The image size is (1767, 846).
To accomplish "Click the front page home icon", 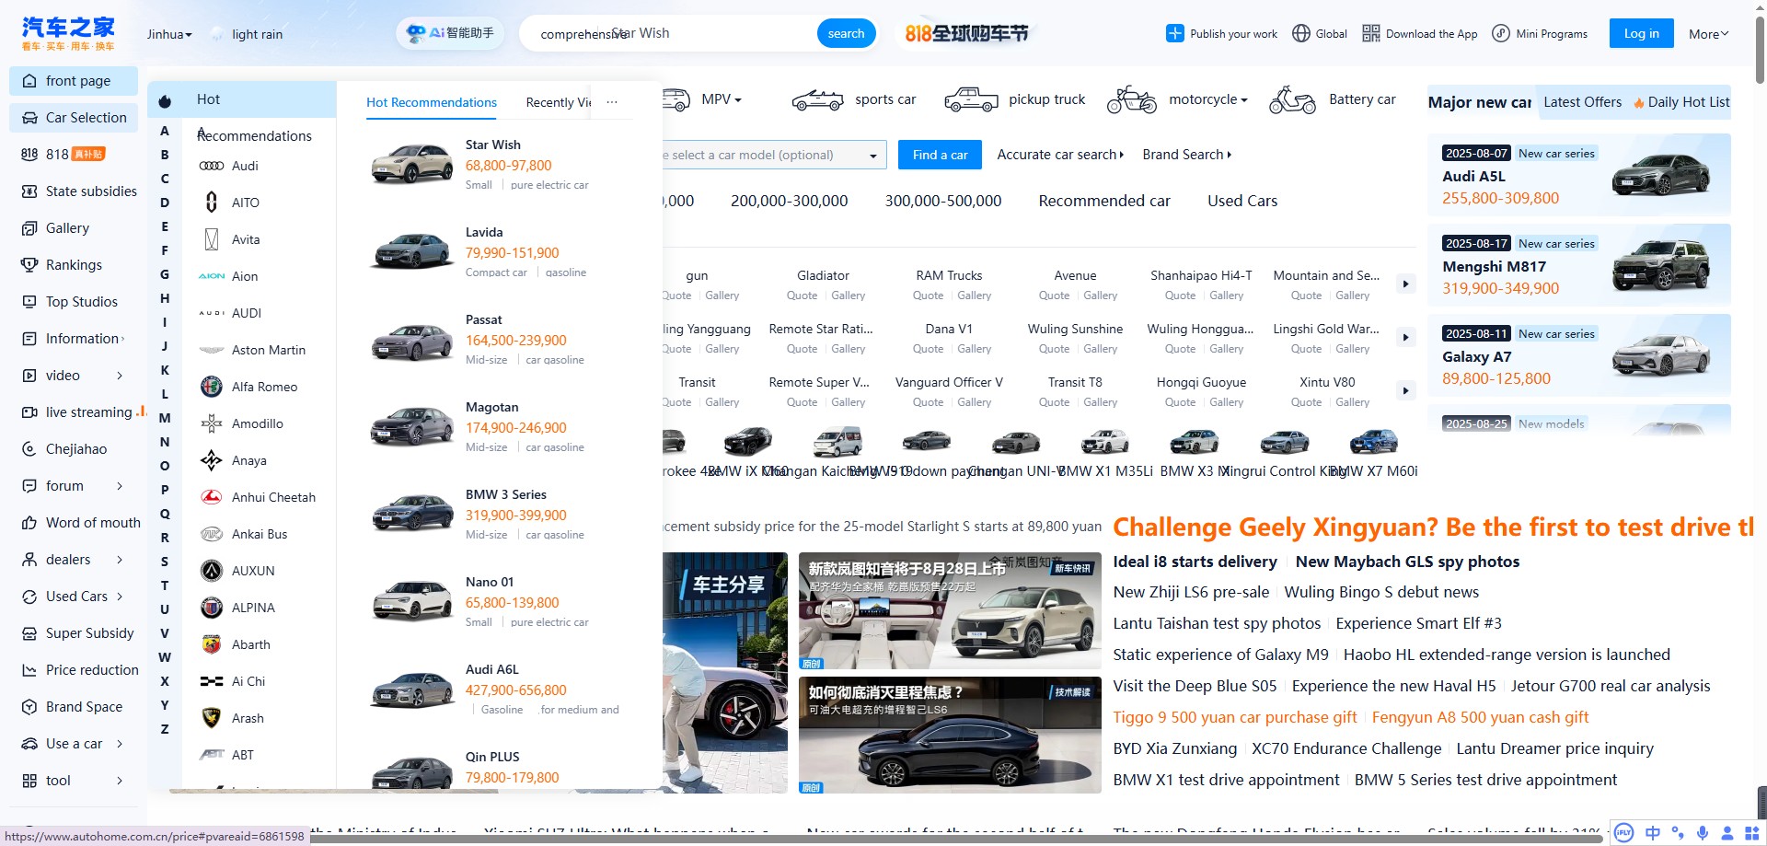I will pyautogui.click(x=29, y=81).
